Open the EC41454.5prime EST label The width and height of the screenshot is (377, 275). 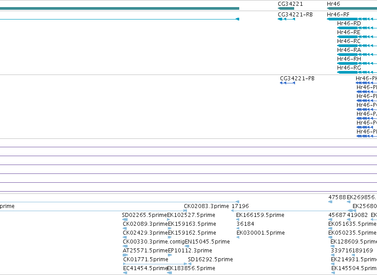point(145,268)
